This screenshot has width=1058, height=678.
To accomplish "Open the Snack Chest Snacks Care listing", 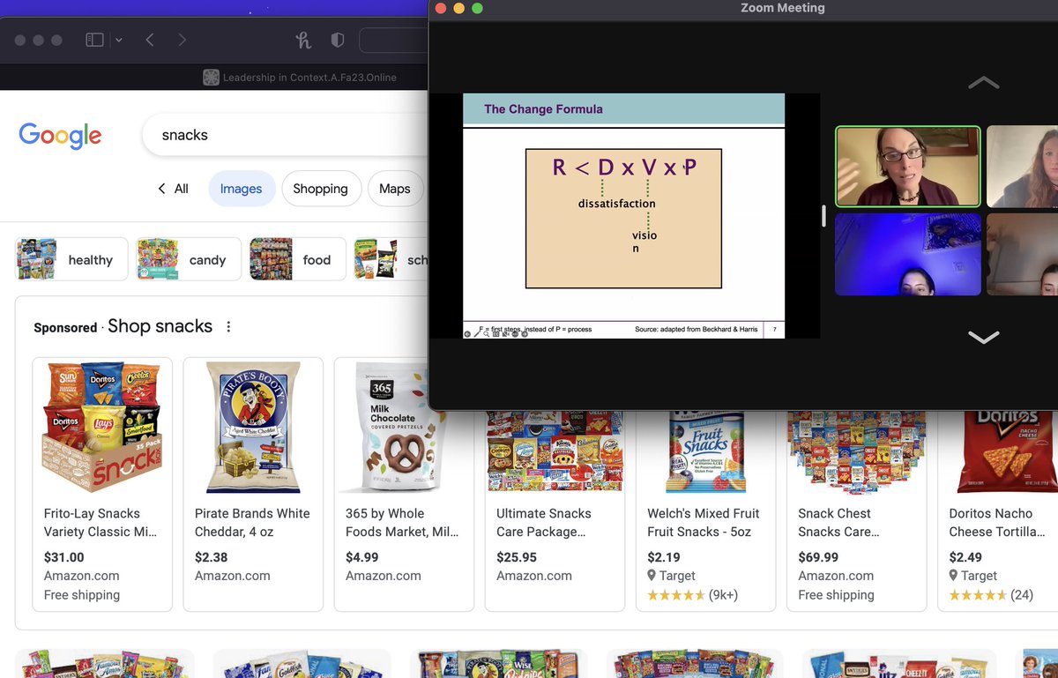I will 838,522.
